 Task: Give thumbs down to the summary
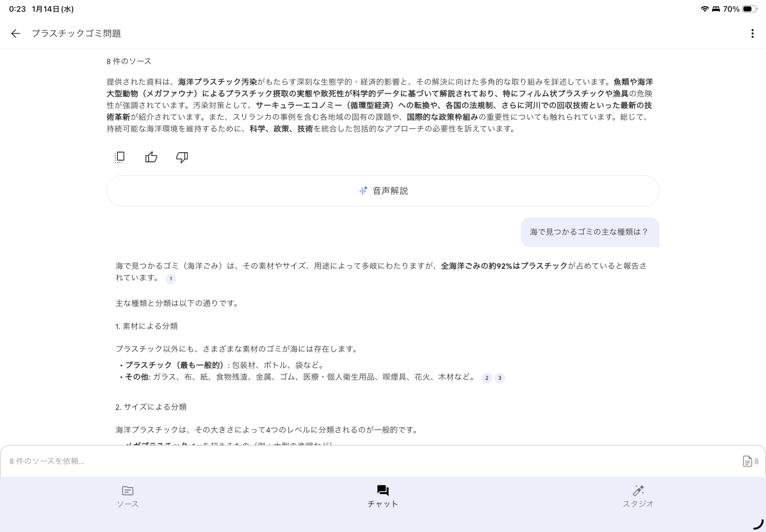coord(182,158)
